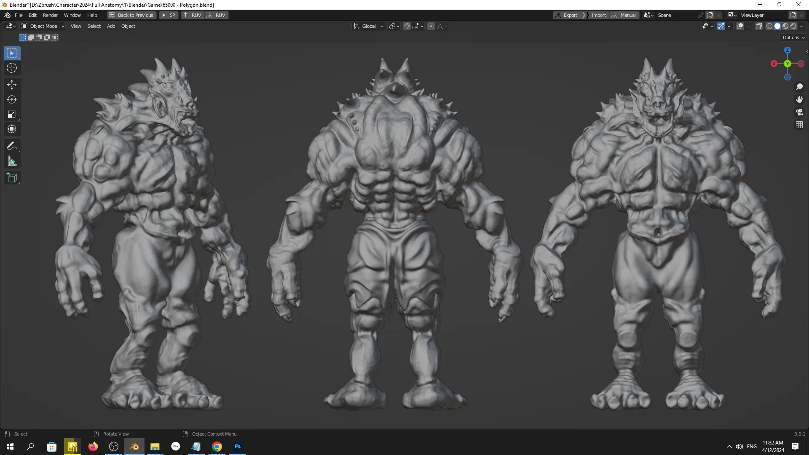Select the Select Box tool
This screenshot has width=809, height=455.
click(x=12, y=53)
